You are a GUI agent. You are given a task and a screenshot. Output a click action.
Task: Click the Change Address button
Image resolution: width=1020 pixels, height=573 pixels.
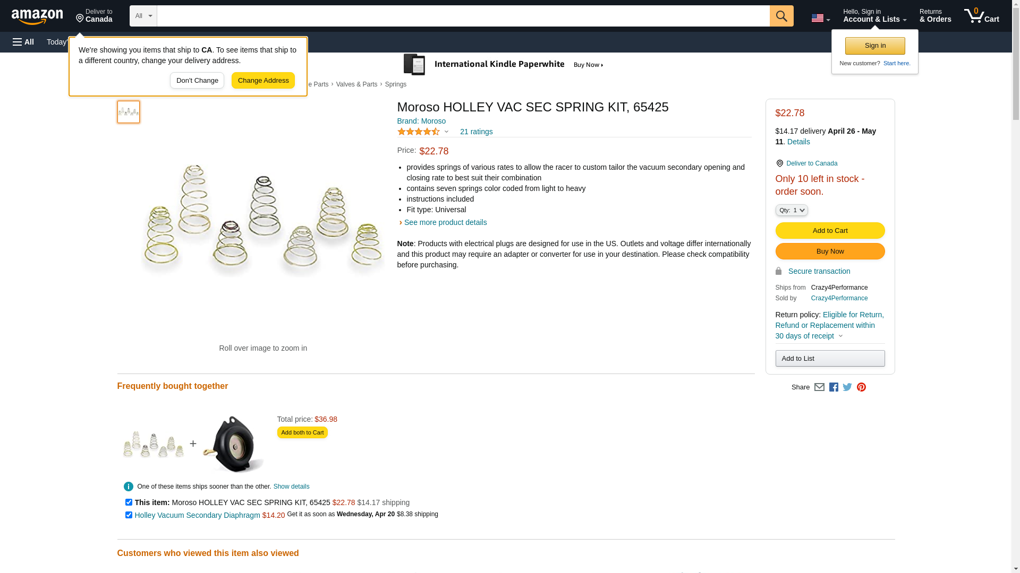pos(263,81)
